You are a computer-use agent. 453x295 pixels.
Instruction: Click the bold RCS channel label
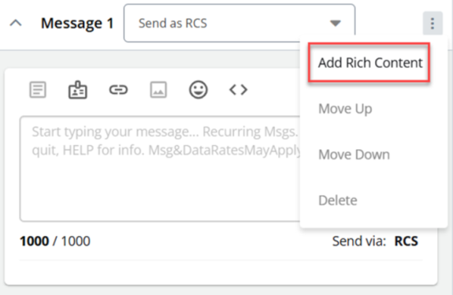407,241
